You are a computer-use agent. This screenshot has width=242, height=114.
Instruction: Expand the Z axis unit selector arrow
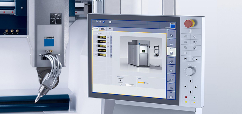tap(111, 46)
